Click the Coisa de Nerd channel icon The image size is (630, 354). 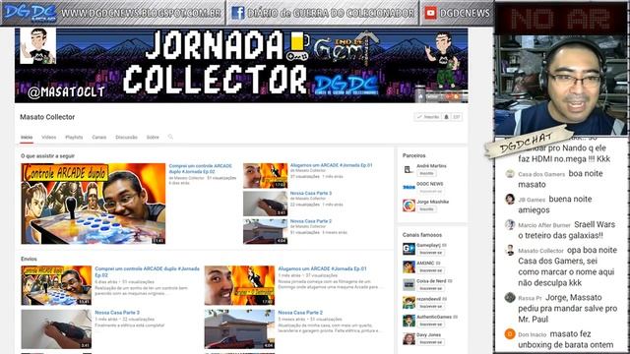pos(409,284)
